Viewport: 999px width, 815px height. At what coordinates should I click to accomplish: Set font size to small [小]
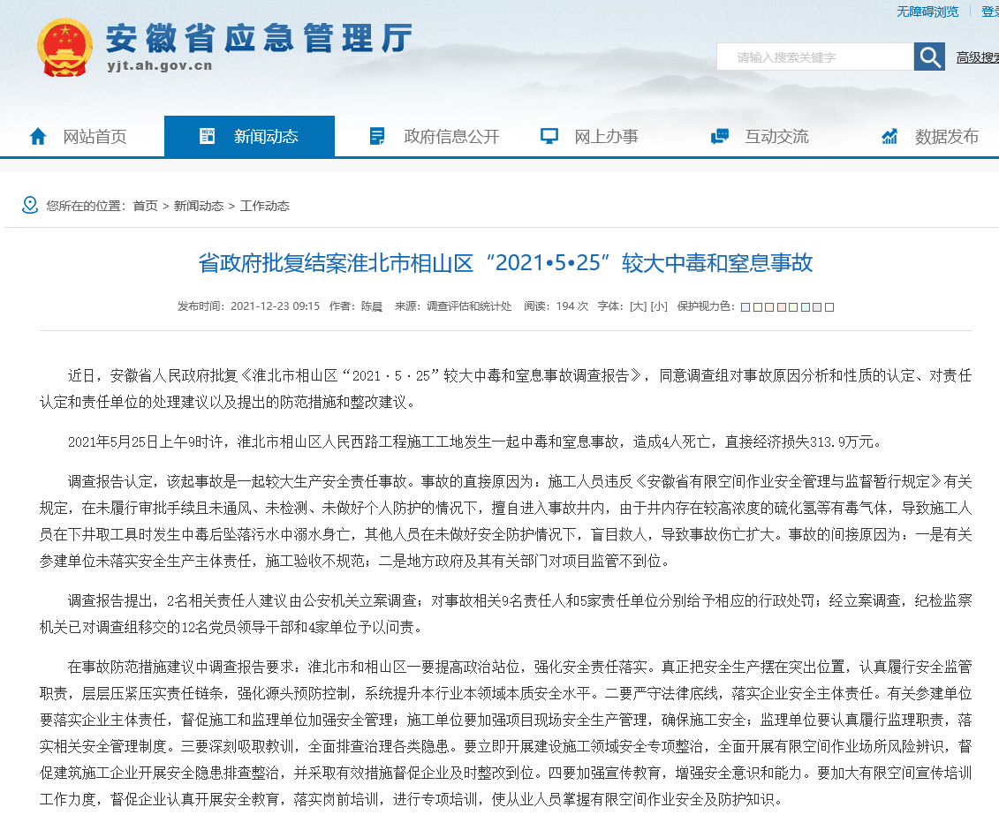pyautogui.click(x=658, y=306)
